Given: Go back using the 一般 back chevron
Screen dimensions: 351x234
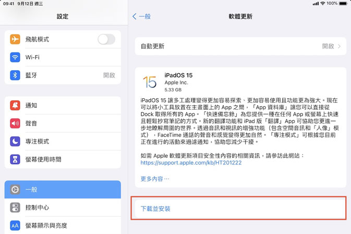Looking at the screenshot, I should pos(135,16).
